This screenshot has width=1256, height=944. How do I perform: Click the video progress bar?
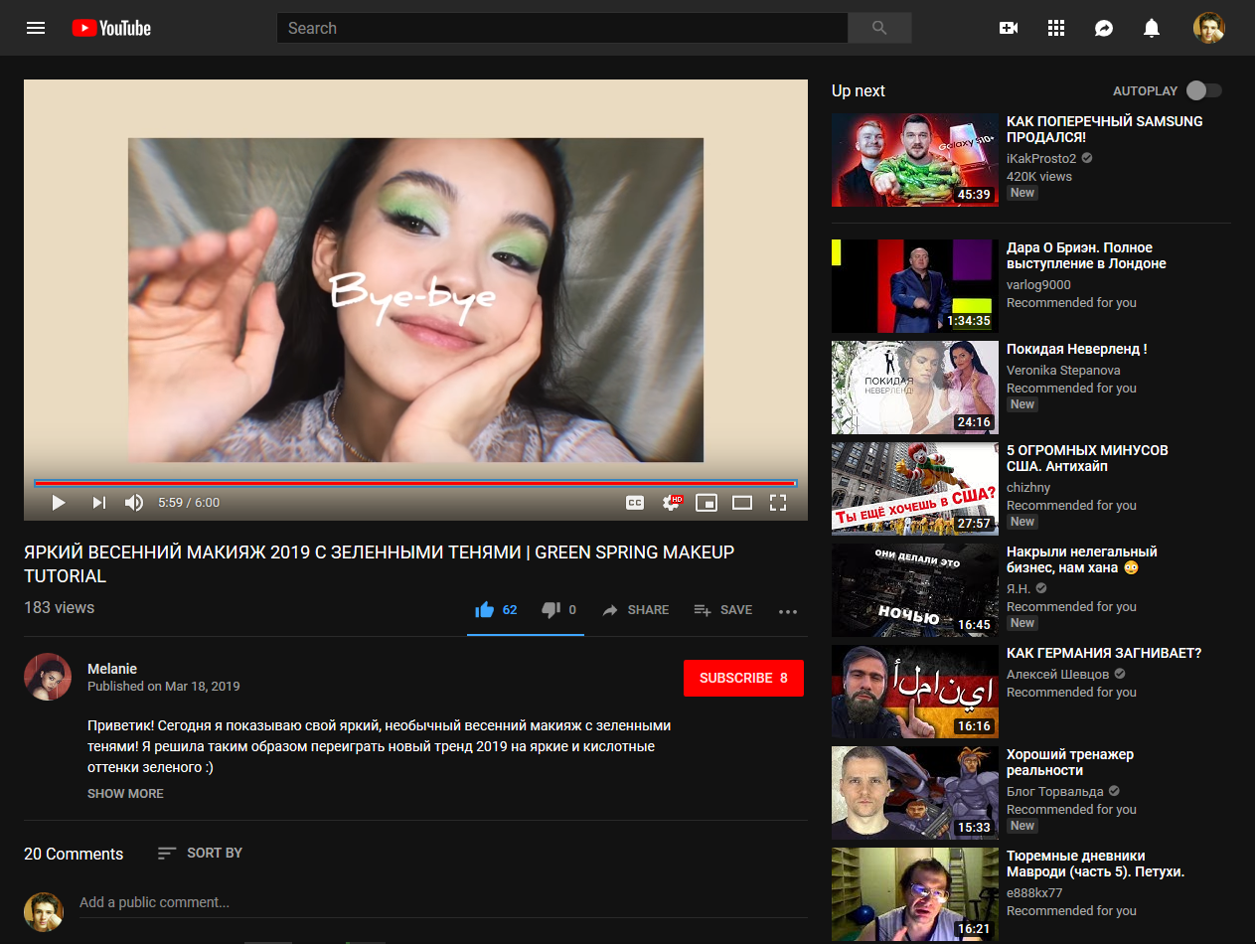[x=415, y=483]
